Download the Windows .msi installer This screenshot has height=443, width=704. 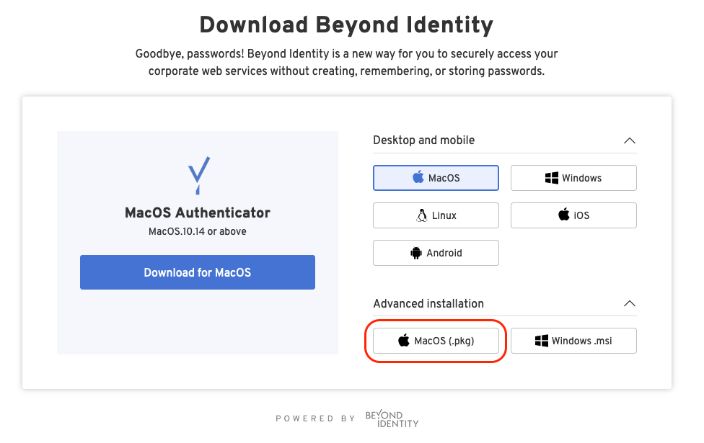pos(573,340)
